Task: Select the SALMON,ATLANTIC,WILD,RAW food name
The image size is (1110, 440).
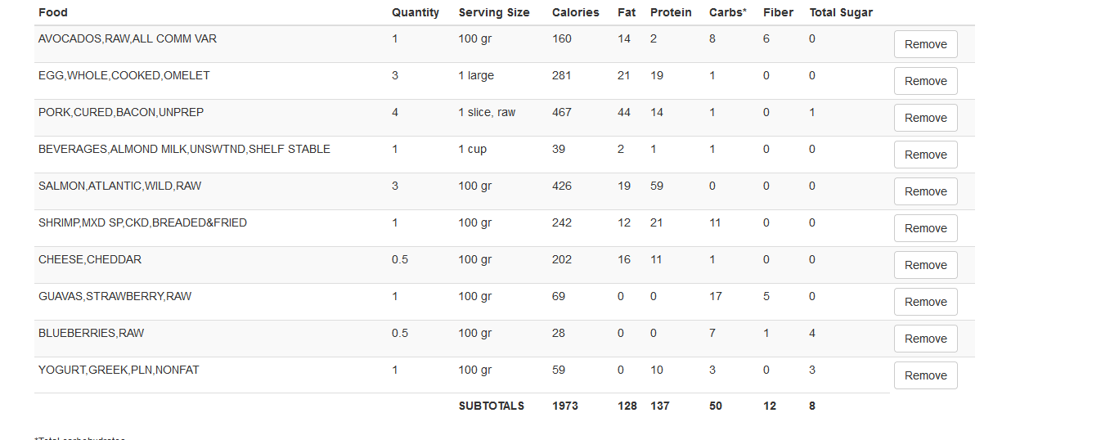Action: tap(120, 186)
